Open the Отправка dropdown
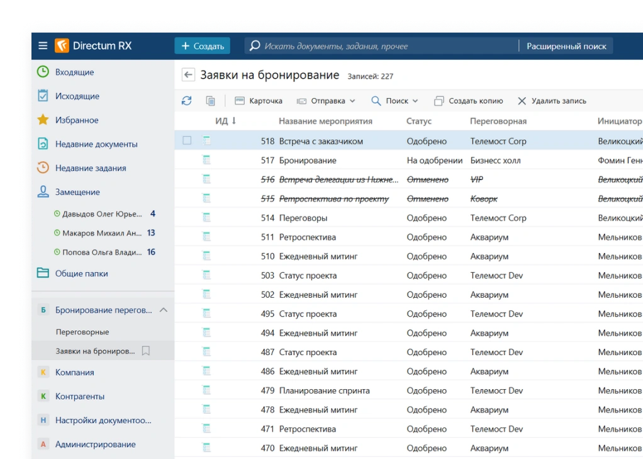643x459 pixels. click(326, 101)
